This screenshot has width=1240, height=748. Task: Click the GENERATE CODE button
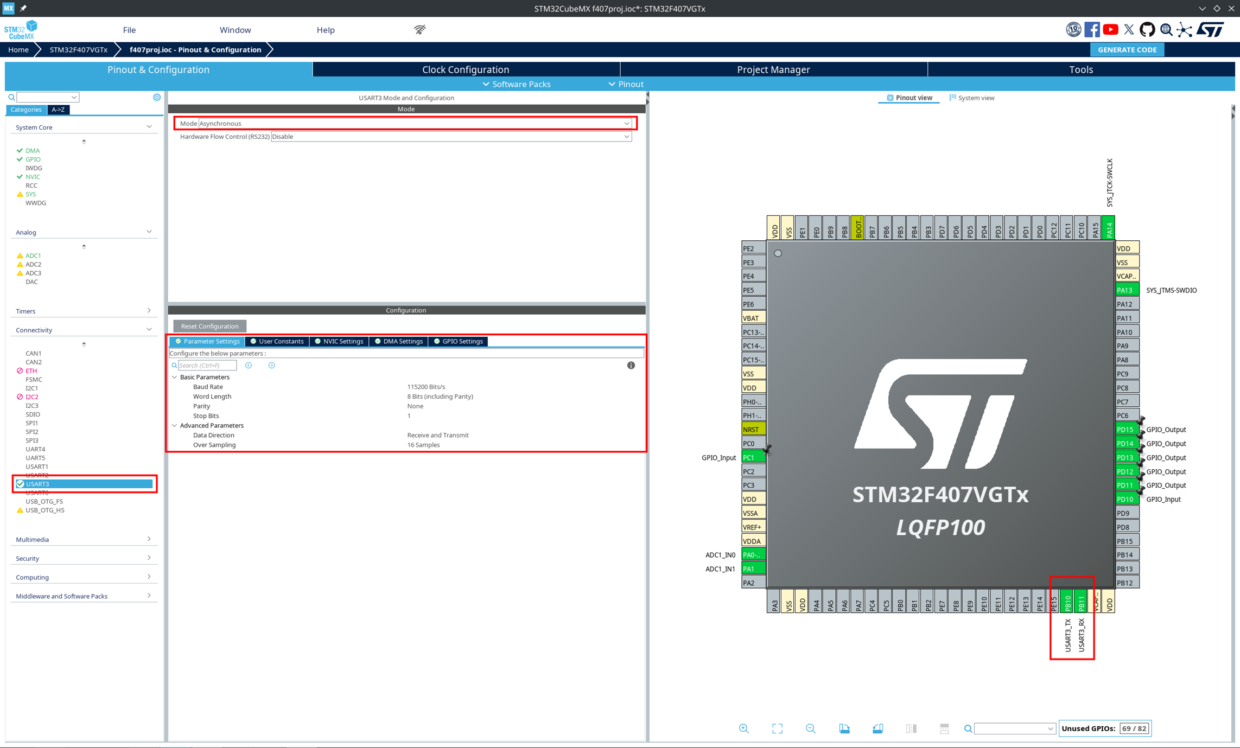[1127, 49]
